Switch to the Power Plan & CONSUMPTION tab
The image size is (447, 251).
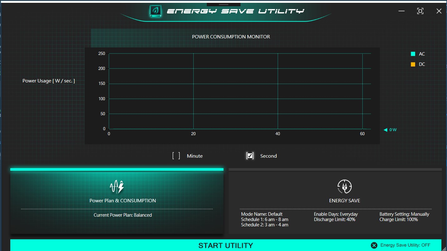[x=117, y=201]
